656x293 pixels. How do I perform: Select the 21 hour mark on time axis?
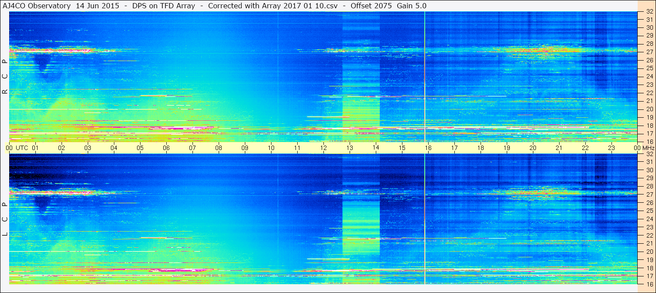(559, 148)
